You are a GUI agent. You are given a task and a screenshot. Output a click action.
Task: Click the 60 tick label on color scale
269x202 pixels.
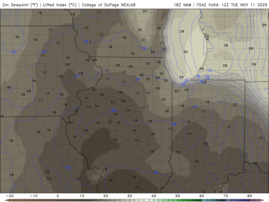click(202, 196)
